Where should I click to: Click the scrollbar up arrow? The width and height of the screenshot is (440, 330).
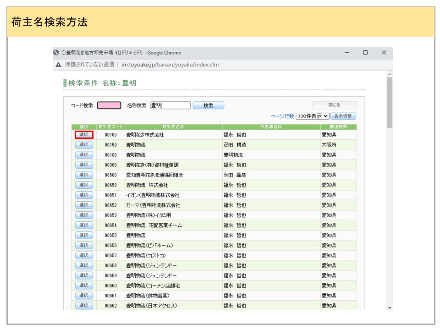[x=390, y=74]
